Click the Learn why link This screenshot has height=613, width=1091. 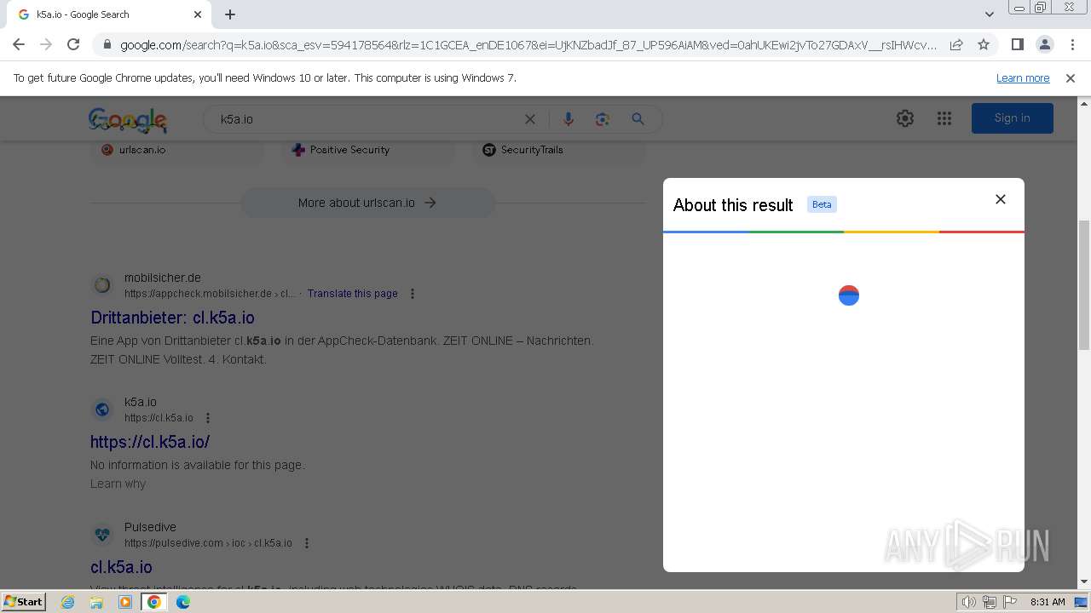(x=118, y=484)
